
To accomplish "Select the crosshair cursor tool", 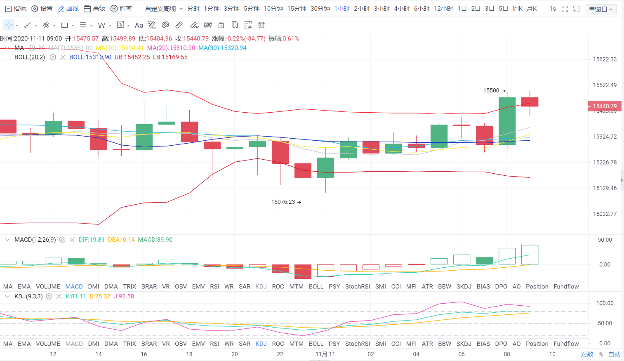I will (x=9, y=25).
